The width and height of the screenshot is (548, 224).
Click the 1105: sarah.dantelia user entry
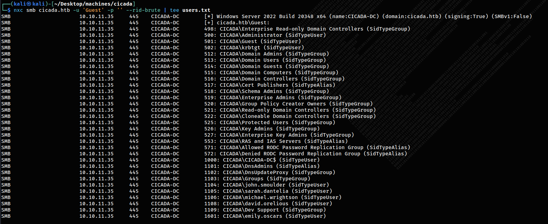(x=268, y=191)
